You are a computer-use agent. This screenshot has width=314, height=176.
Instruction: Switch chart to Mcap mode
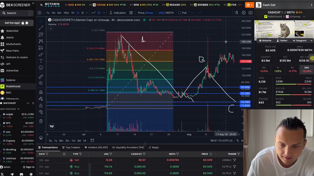[150, 13]
